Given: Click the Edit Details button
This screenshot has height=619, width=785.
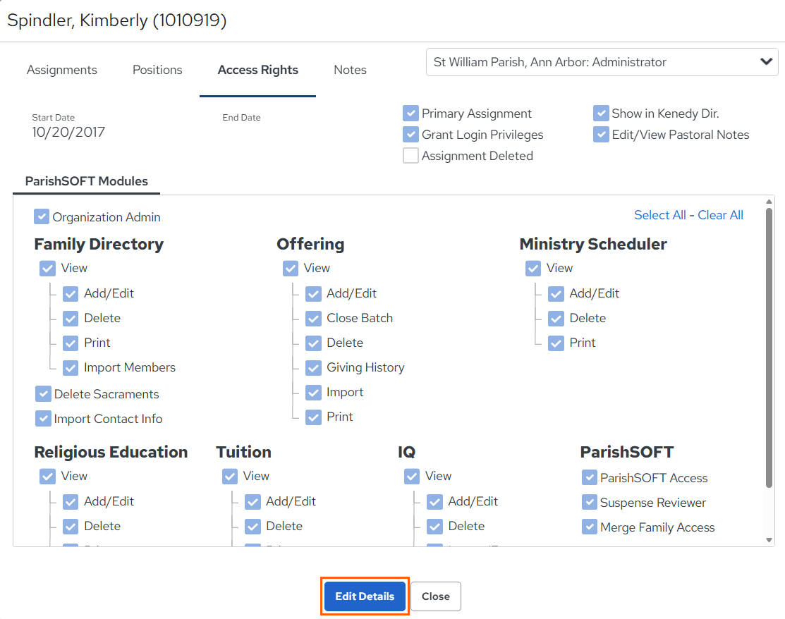Looking at the screenshot, I should [x=365, y=596].
